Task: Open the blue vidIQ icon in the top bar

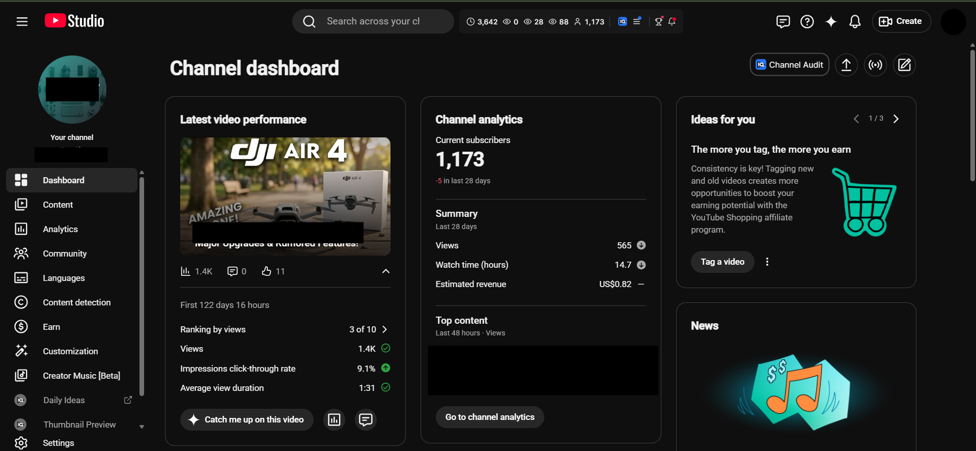Action: coord(622,21)
